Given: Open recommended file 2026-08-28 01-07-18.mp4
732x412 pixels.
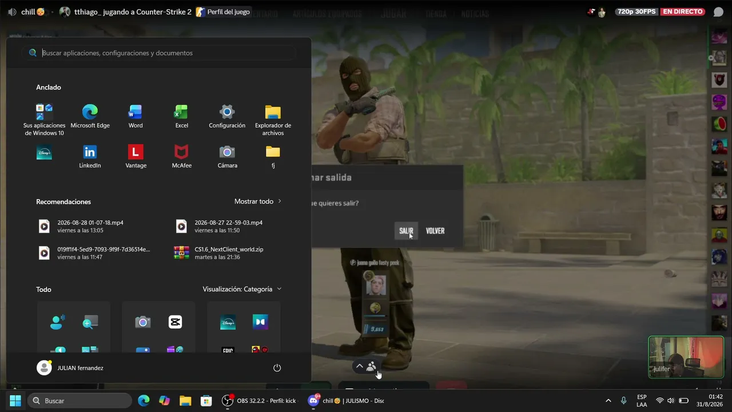Looking at the screenshot, I should pos(90,226).
